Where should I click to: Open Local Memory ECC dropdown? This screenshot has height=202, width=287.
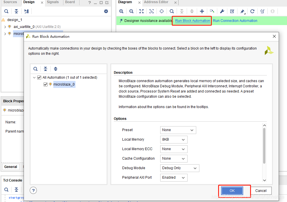174,149
